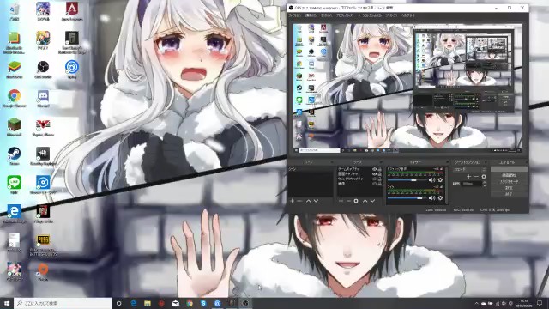Screen dimensions: 549x309
Task: Toggle visibility of ゲームキャプチャ source
Action: click(374, 169)
